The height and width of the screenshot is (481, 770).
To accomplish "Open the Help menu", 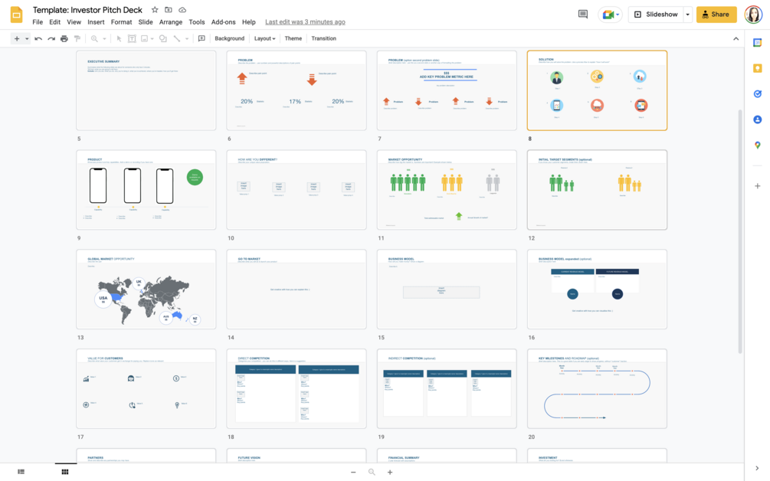I will 249,22.
